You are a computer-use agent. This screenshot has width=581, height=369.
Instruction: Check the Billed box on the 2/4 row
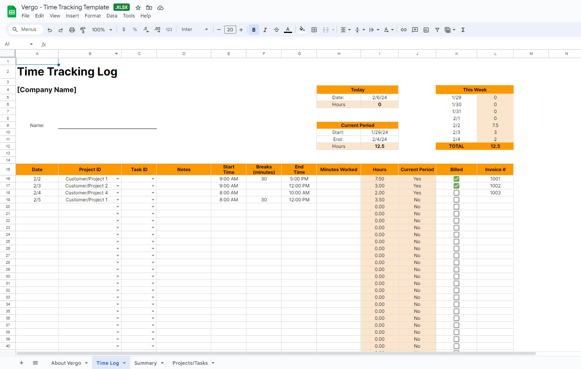point(456,192)
